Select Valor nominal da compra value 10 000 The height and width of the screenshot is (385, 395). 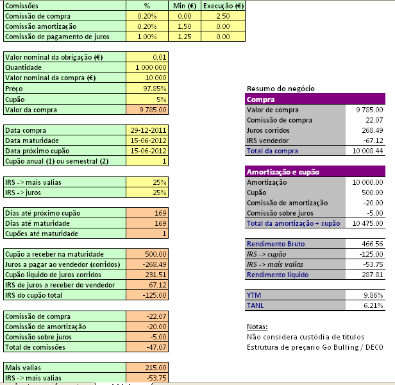147,78
